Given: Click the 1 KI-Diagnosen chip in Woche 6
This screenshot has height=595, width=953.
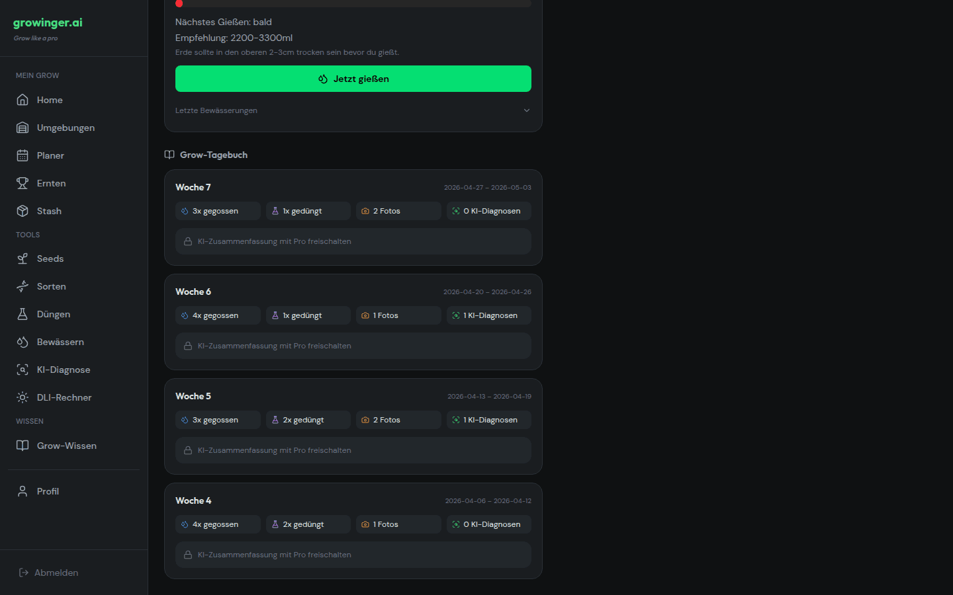Looking at the screenshot, I should point(489,315).
